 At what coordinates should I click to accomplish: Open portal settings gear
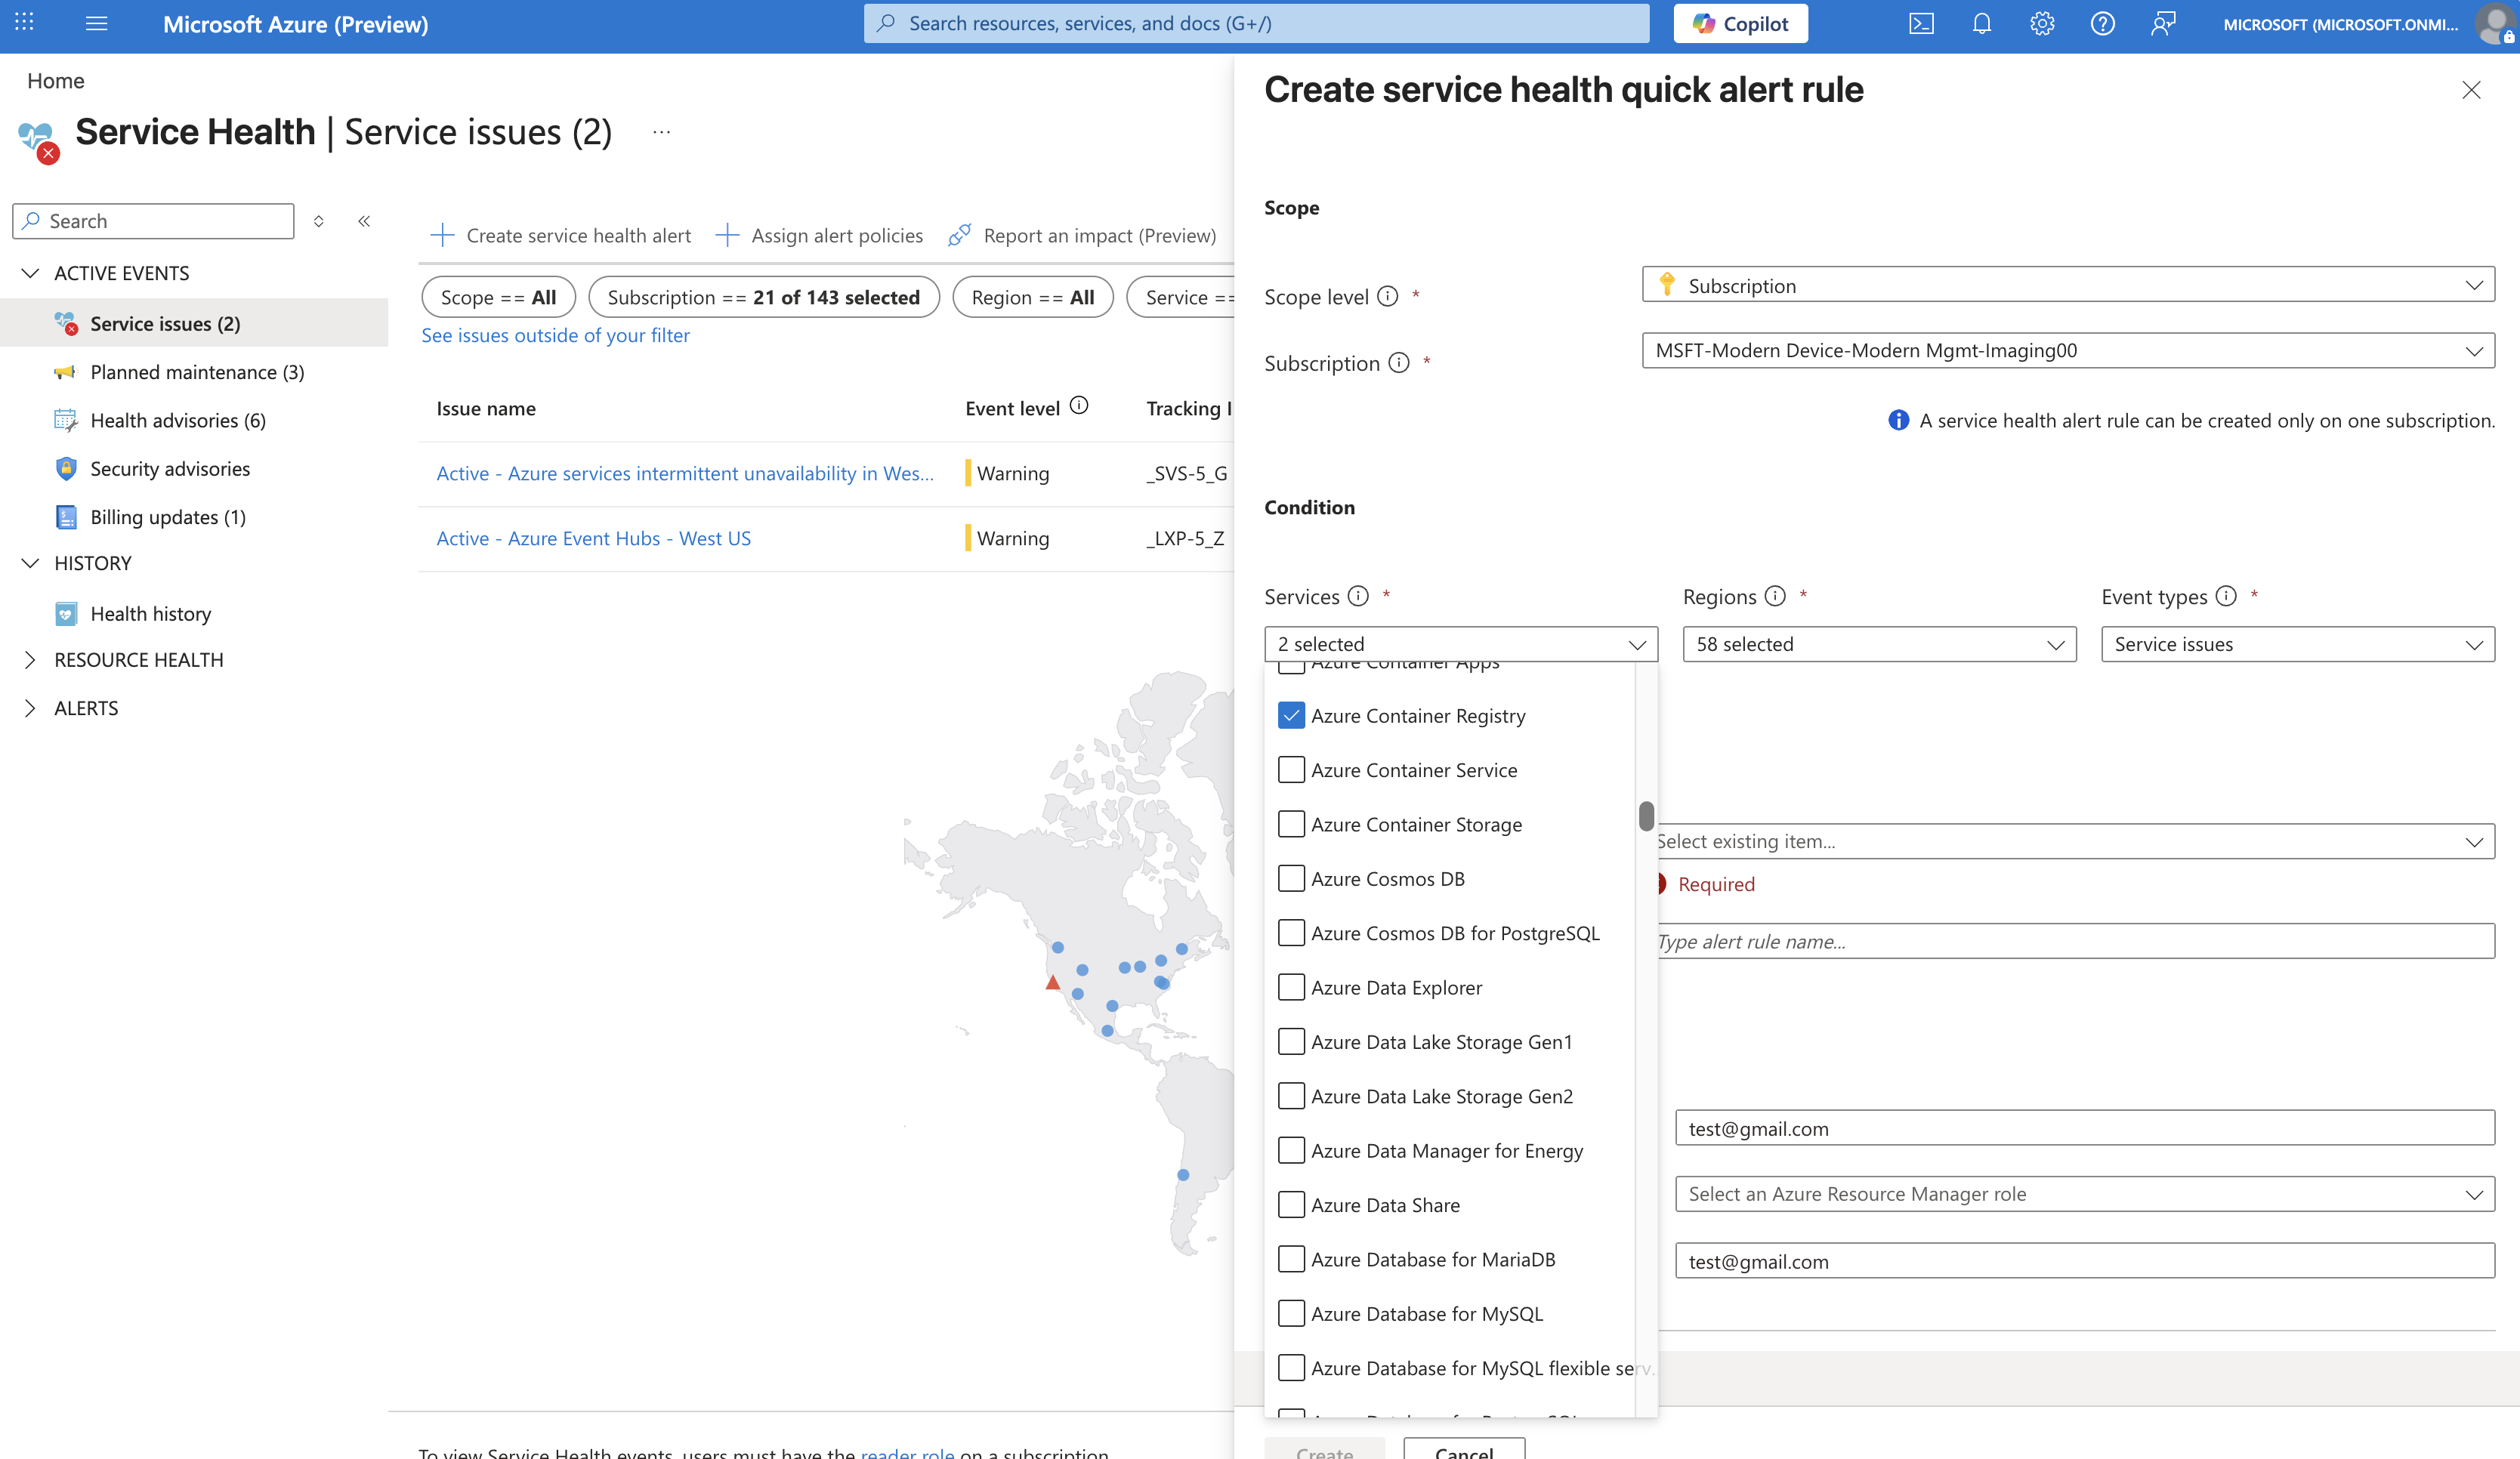coord(2042,23)
